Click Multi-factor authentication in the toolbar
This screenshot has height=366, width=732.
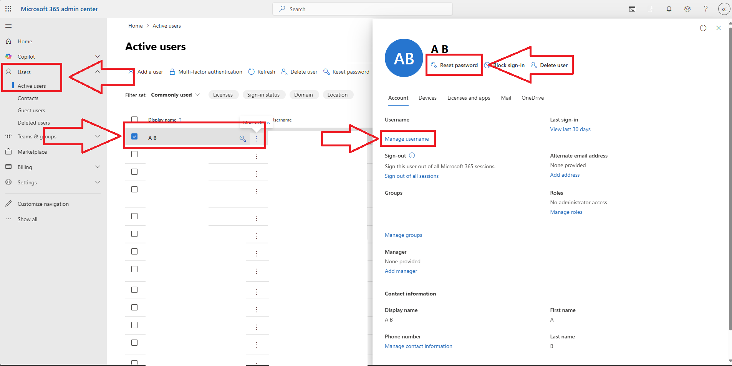click(x=206, y=72)
